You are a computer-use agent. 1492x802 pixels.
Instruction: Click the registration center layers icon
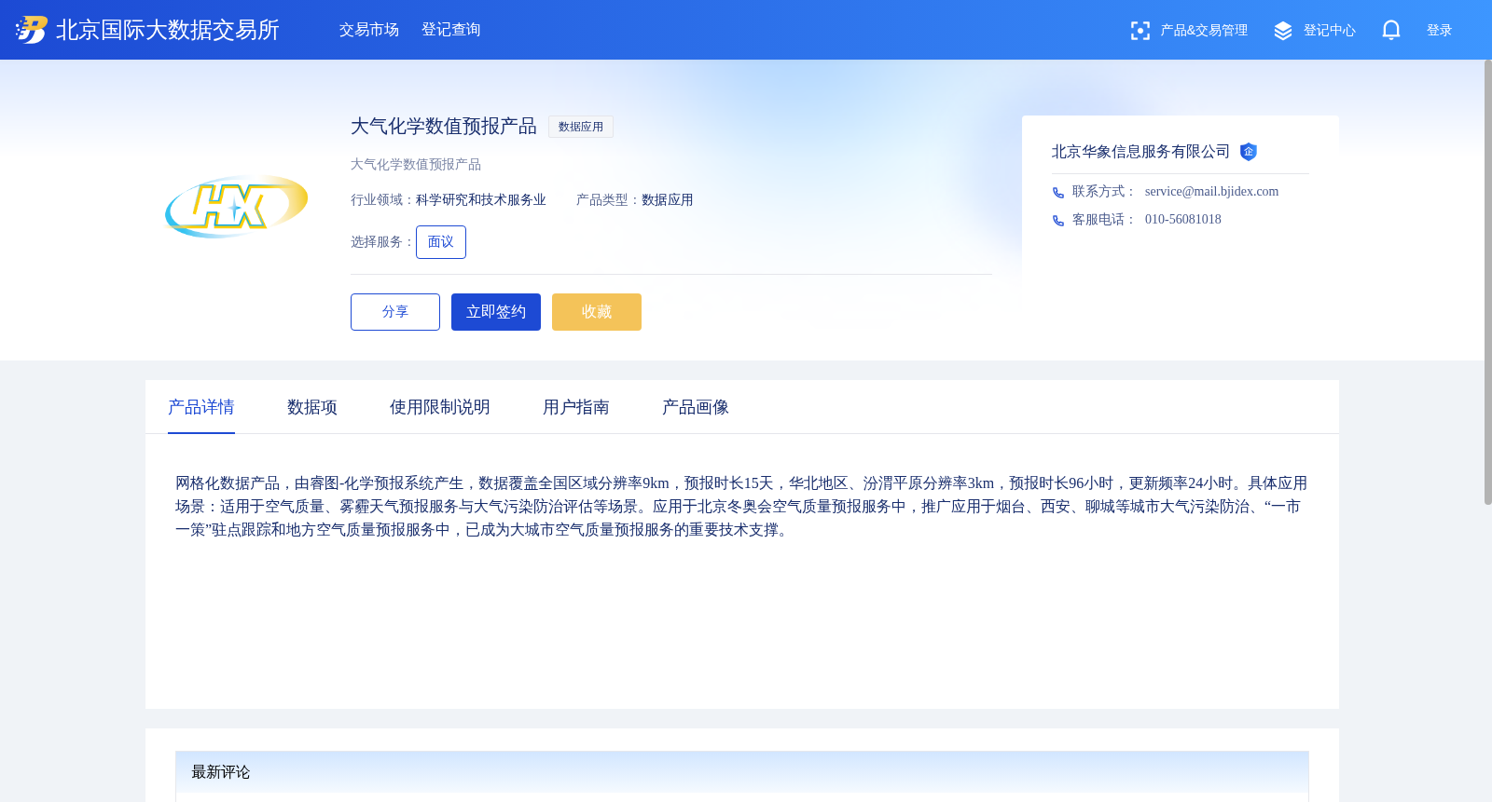pos(1283,31)
